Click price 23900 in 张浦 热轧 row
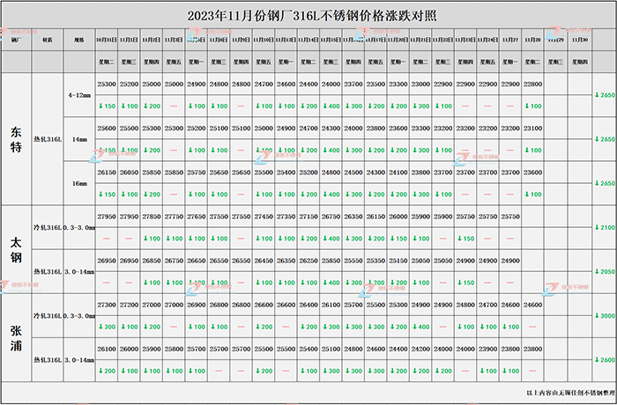Viewport: 617px width, 405px height. click(488, 349)
